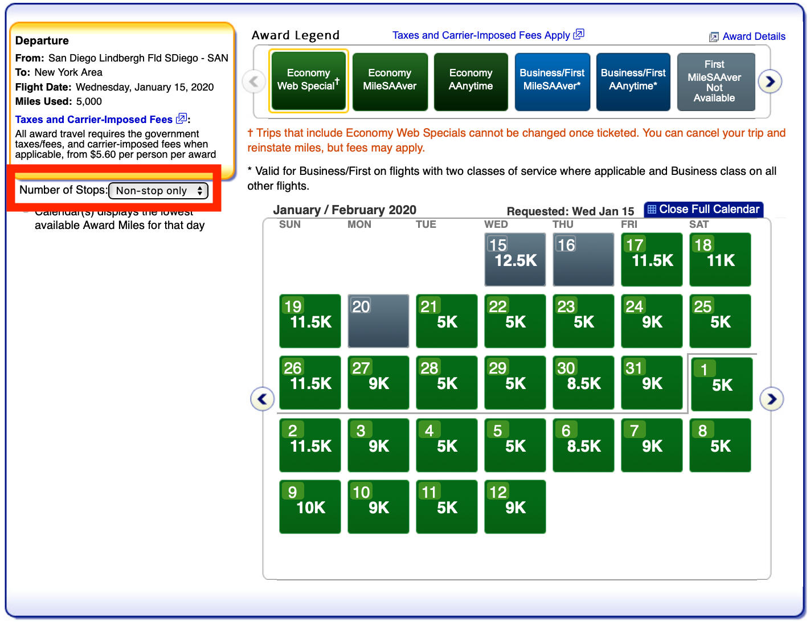Image resolution: width=810 pixels, height=622 pixels.
Task: Open the Award Details link
Action: [x=753, y=36]
